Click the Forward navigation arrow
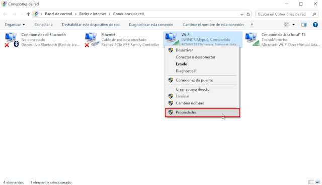Viewport: 322px width, 185px height. [x=14, y=14]
